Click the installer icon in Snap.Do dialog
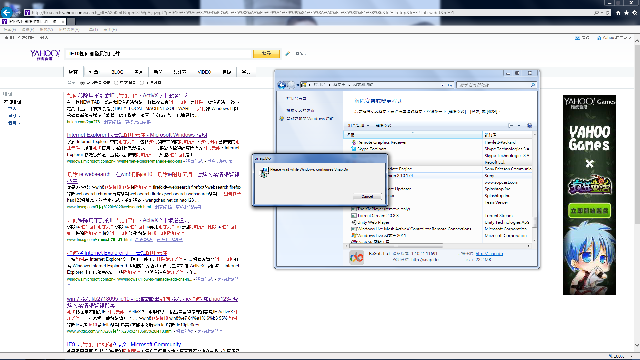The image size is (640, 360). pyautogui.click(x=264, y=172)
